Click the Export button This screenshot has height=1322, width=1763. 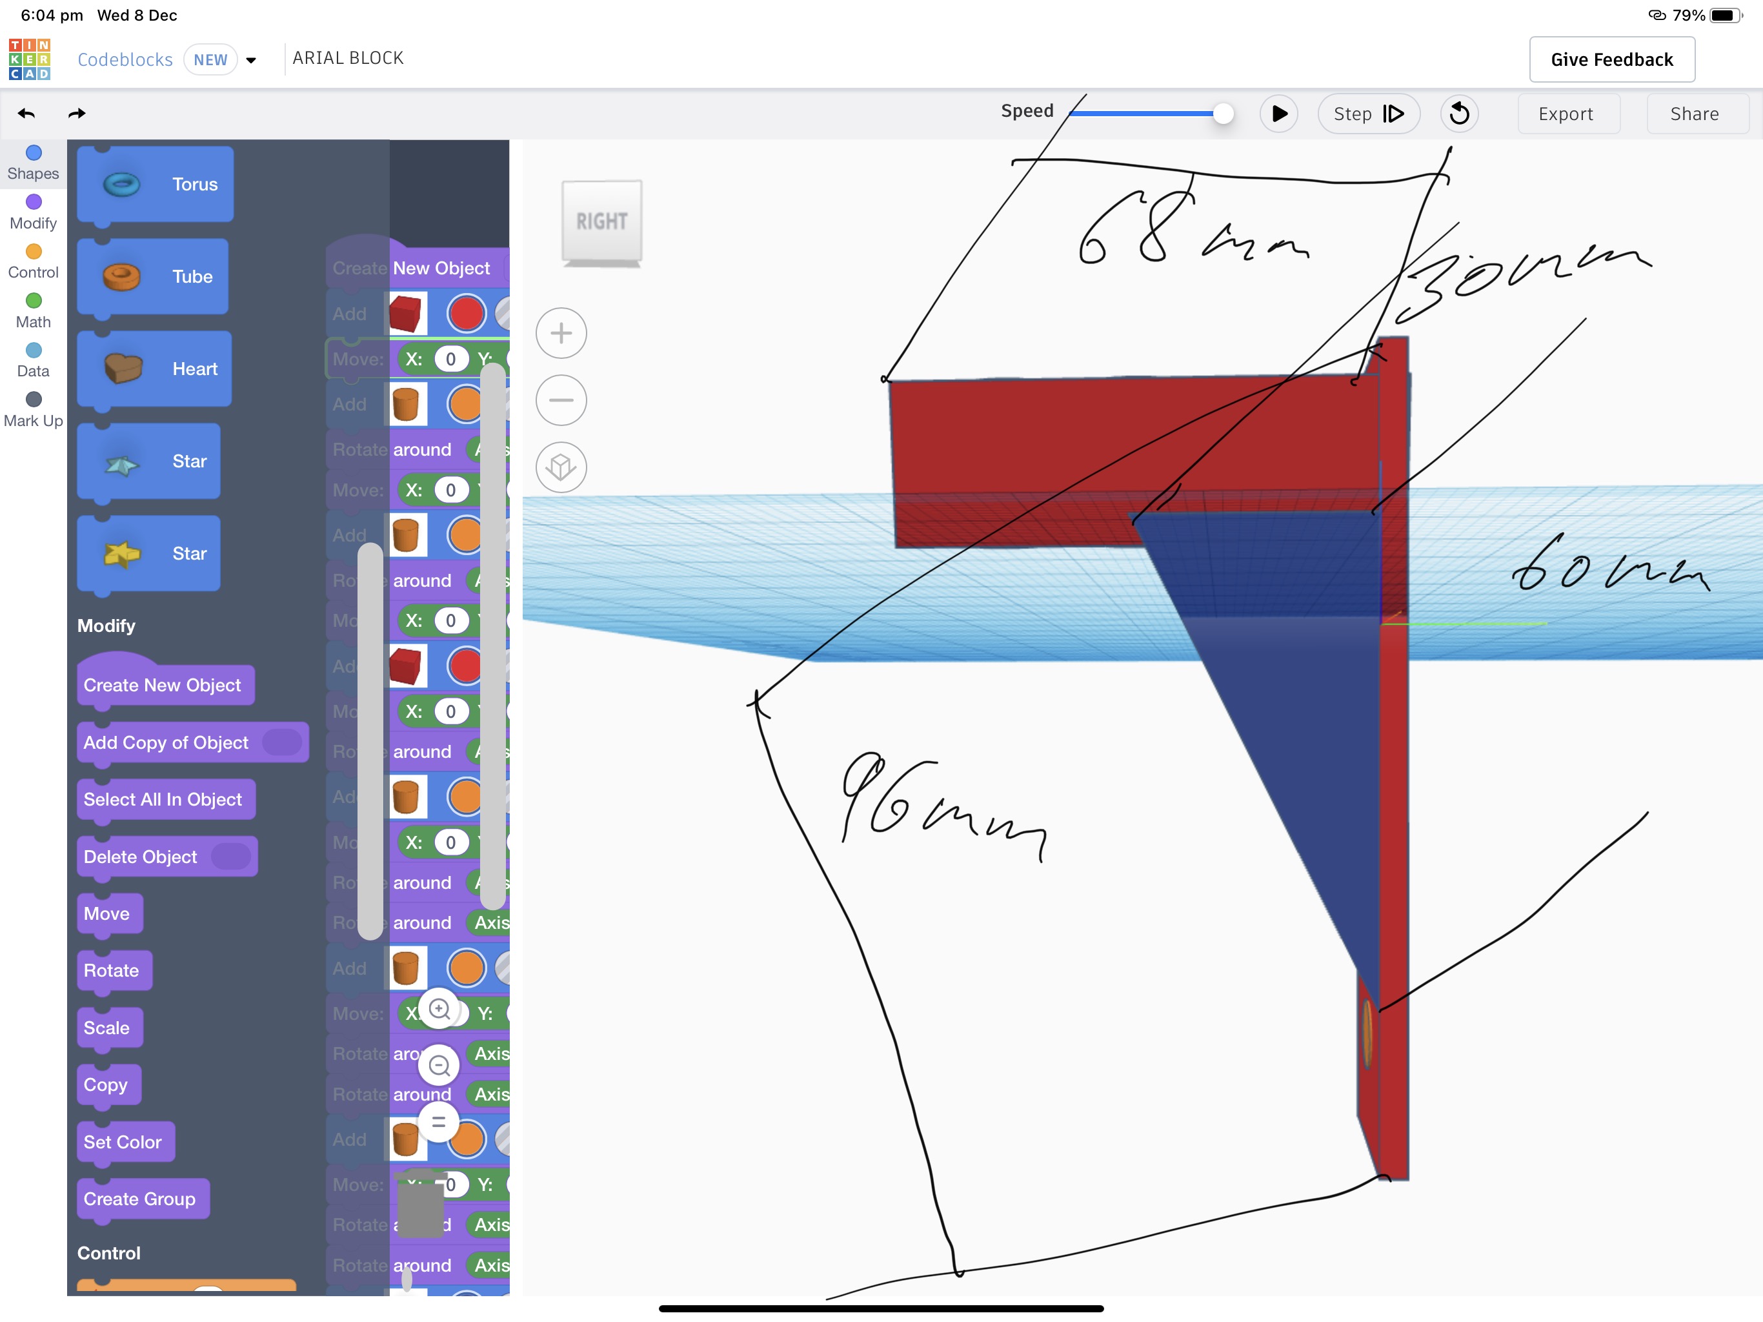point(1566,114)
